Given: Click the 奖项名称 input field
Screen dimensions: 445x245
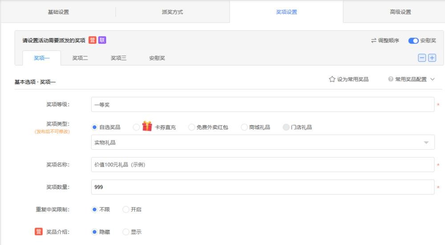Looking at the screenshot, I should coord(263,165).
